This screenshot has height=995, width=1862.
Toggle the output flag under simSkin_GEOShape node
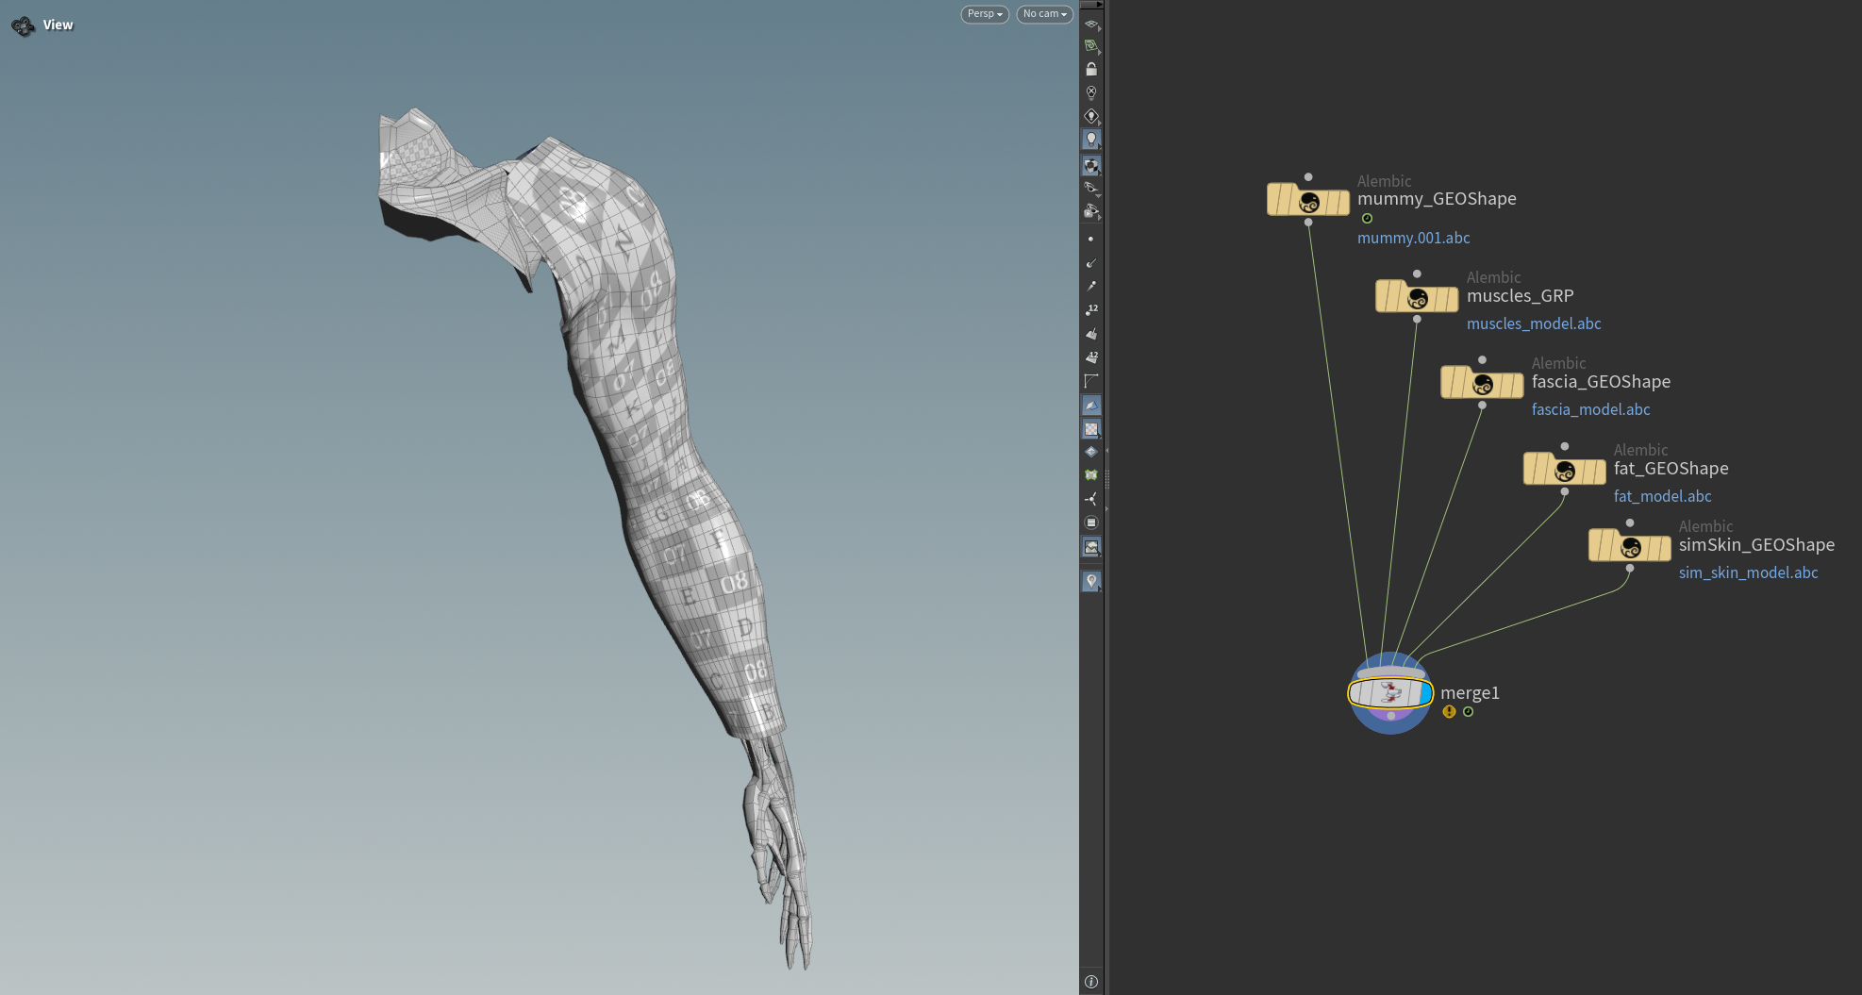click(x=1629, y=568)
